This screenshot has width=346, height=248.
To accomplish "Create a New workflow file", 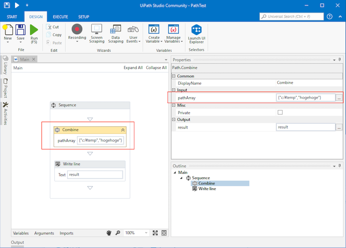I will 8,34.
